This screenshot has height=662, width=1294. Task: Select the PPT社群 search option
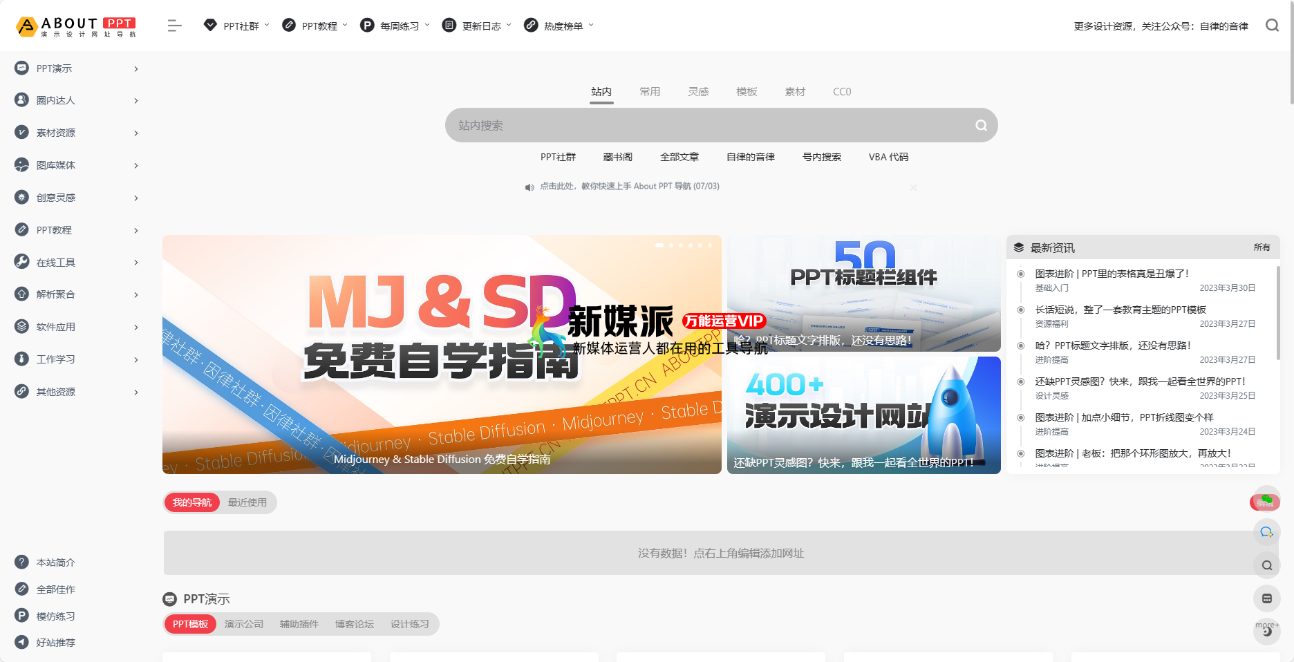coord(558,157)
